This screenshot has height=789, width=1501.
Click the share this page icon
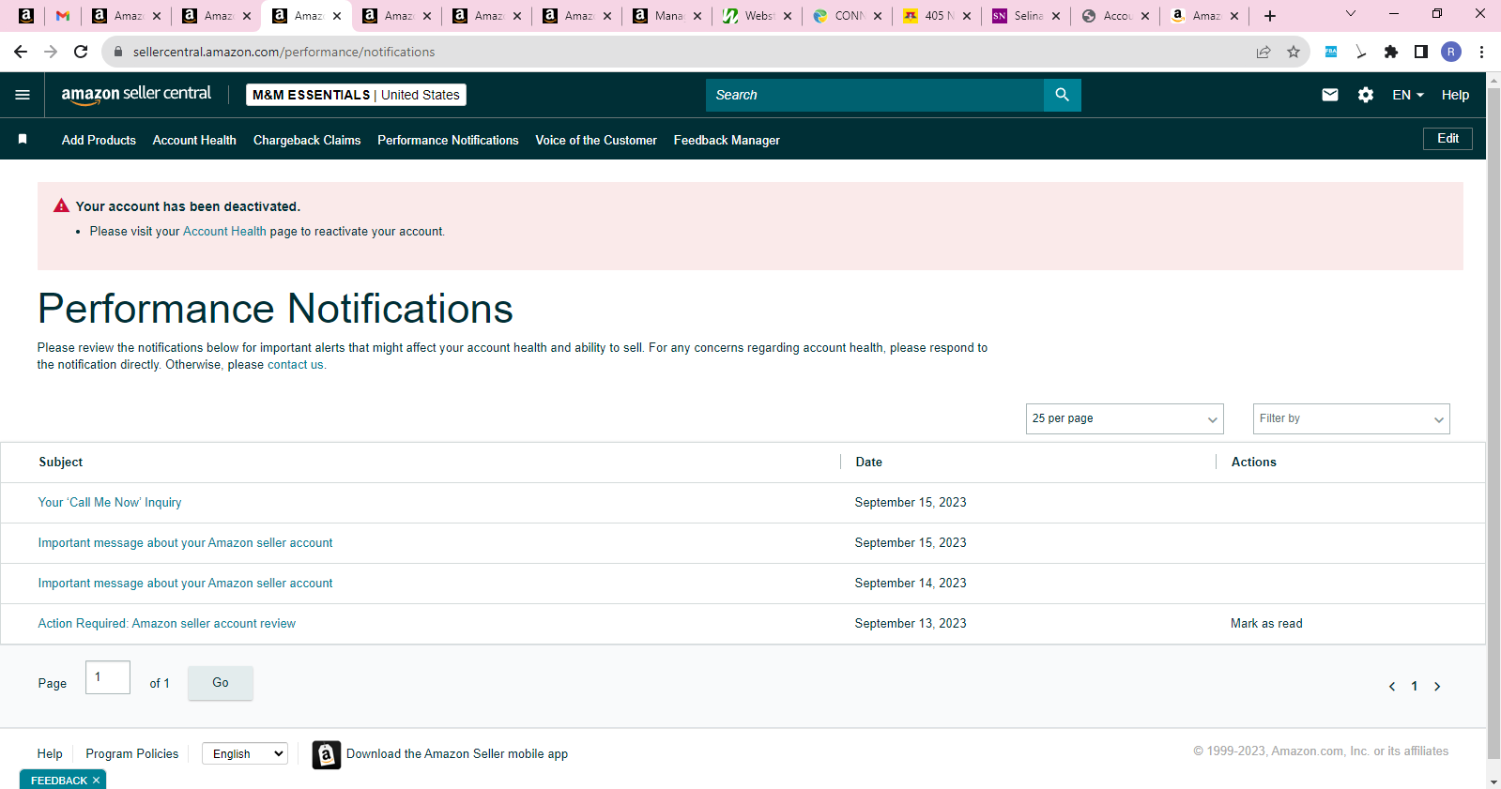coord(1264,52)
